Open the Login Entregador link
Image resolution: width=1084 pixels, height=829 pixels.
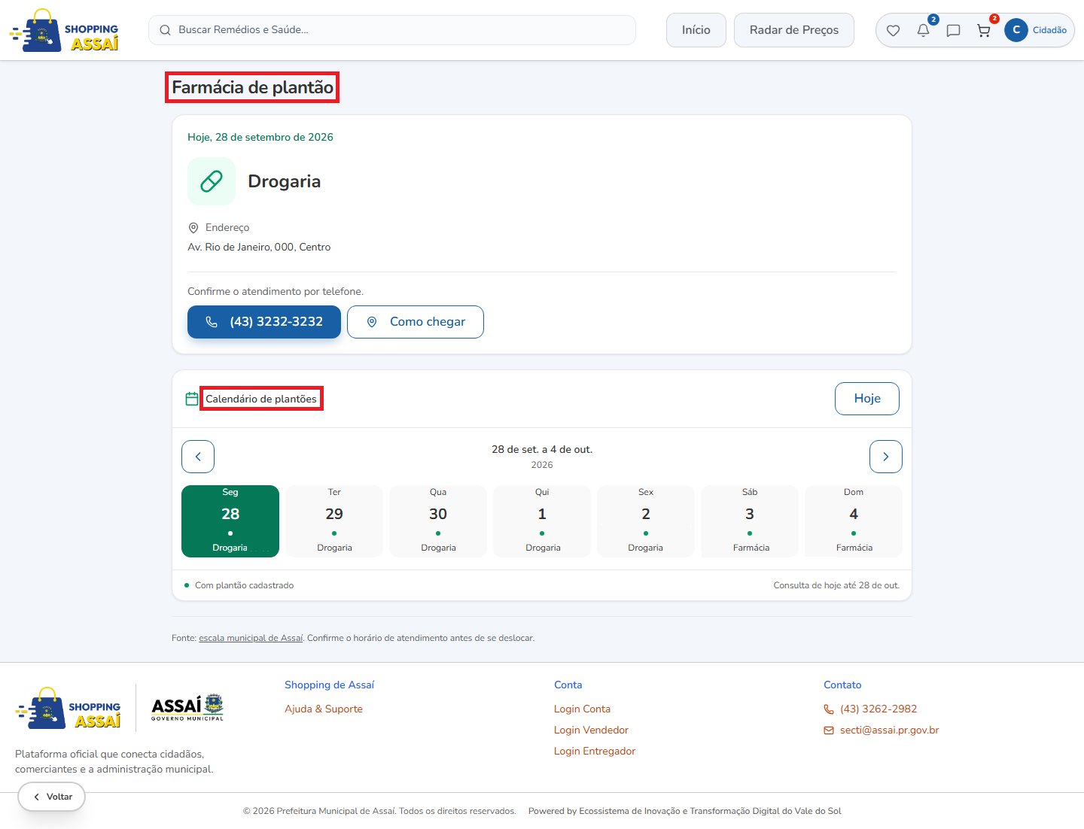(595, 751)
